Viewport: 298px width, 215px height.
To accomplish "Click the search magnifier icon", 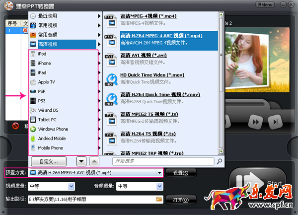I will (x=219, y=161).
